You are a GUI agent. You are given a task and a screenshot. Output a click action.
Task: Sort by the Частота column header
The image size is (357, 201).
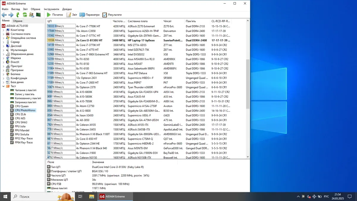(119, 21)
